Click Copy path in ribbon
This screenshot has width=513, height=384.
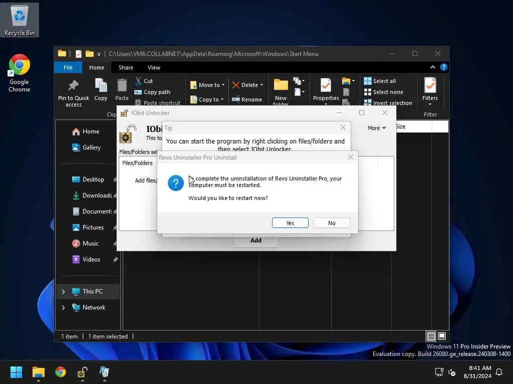(x=152, y=92)
